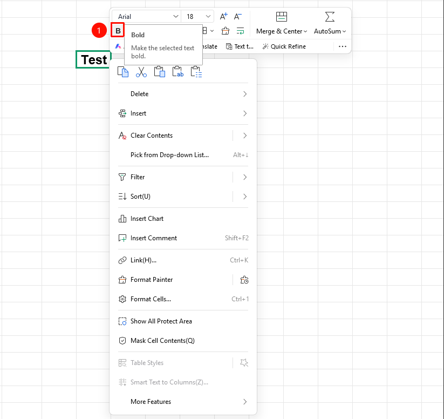The height and width of the screenshot is (419, 444).
Task: Expand the Merge & Center dropdown arrow
Action: [305, 31]
